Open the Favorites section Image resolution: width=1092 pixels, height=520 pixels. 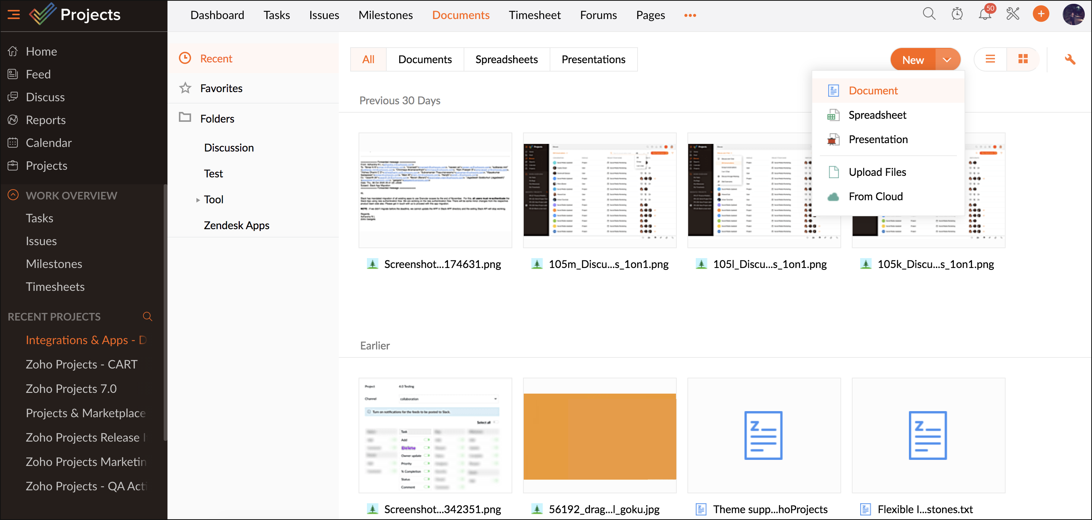click(221, 88)
